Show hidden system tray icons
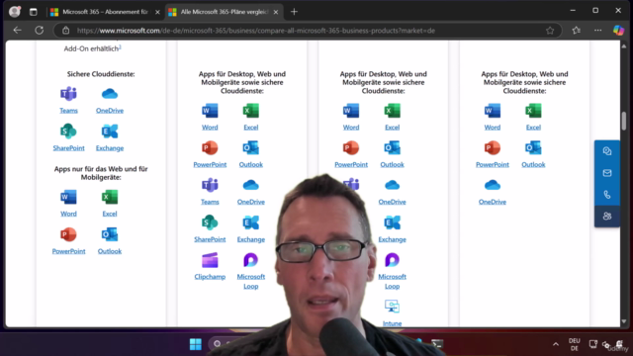Screen dimensions: 633x356 pyautogui.click(x=556, y=344)
